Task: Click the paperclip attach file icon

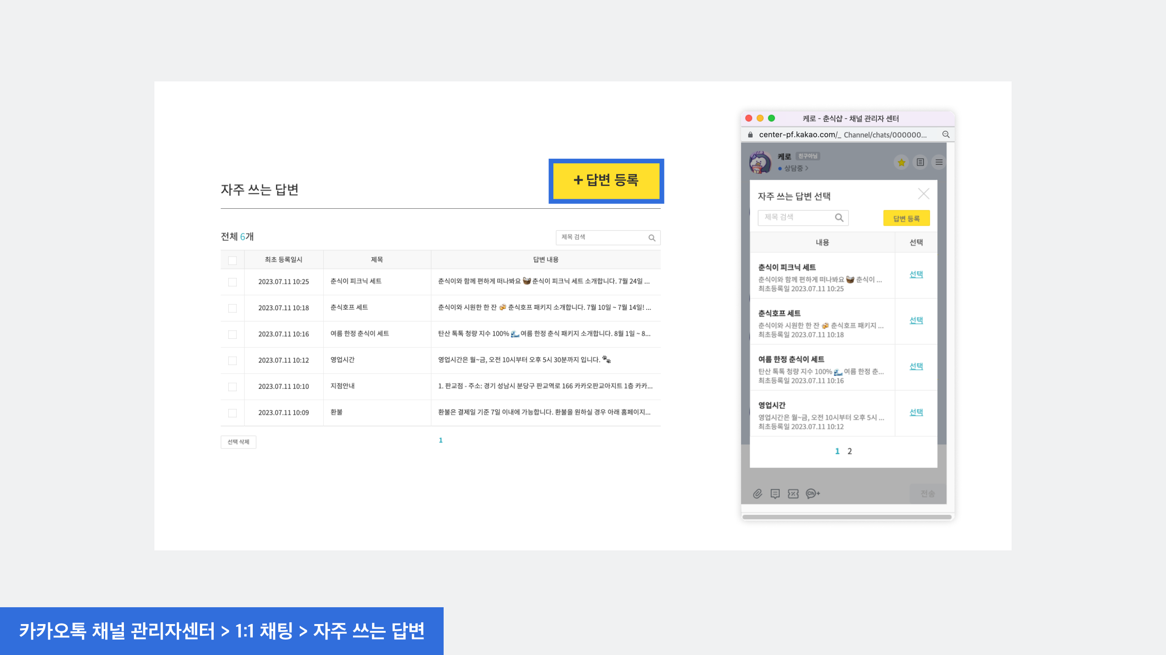Action: pos(757,494)
